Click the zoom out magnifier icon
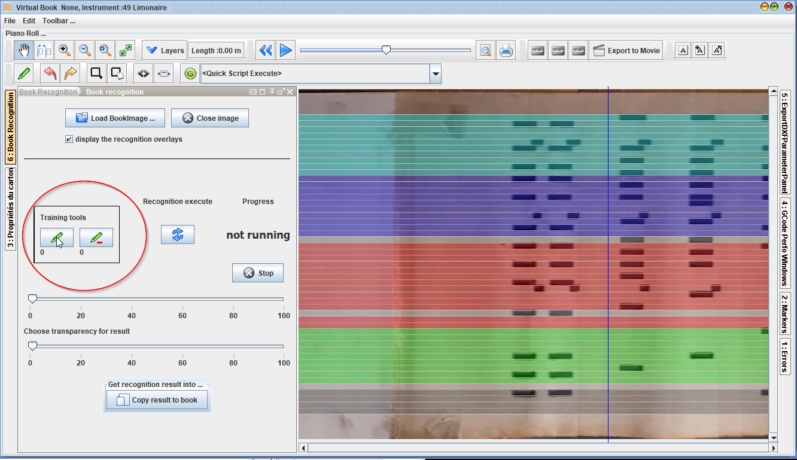 click(85, 50)
